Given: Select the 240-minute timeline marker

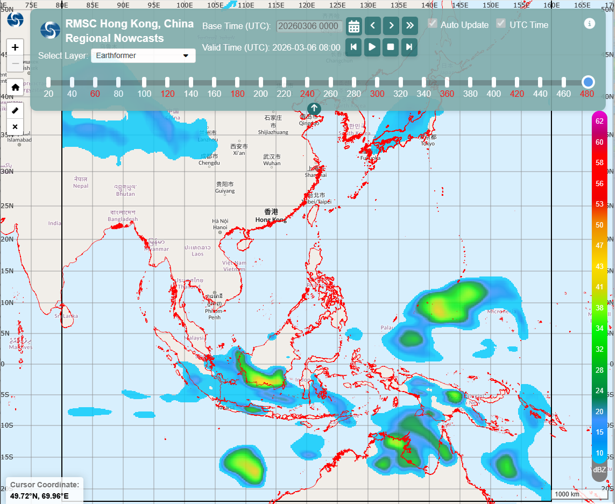Looking at the screenshot, I should (x=307, y=82).
